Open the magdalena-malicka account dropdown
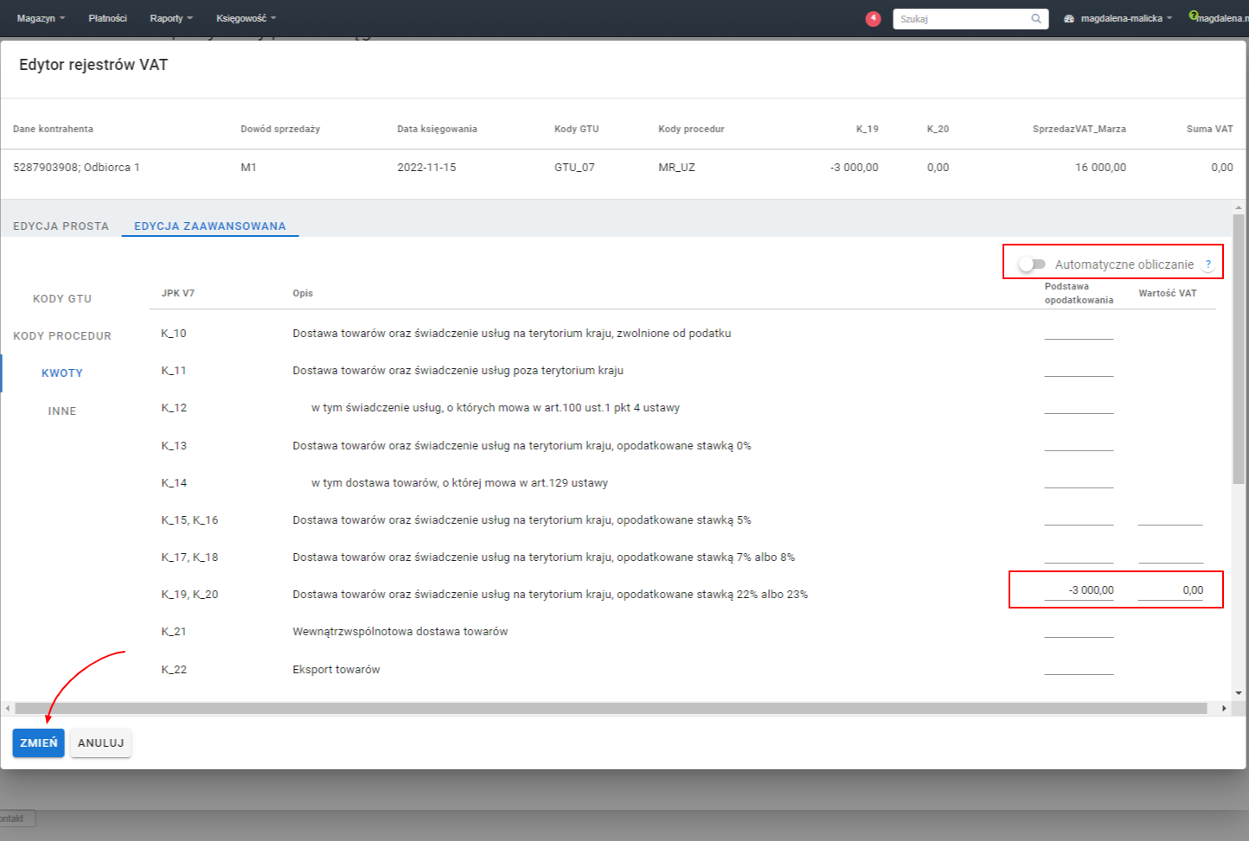The height and width of the screenshot is (841, 1249). 1125,18
